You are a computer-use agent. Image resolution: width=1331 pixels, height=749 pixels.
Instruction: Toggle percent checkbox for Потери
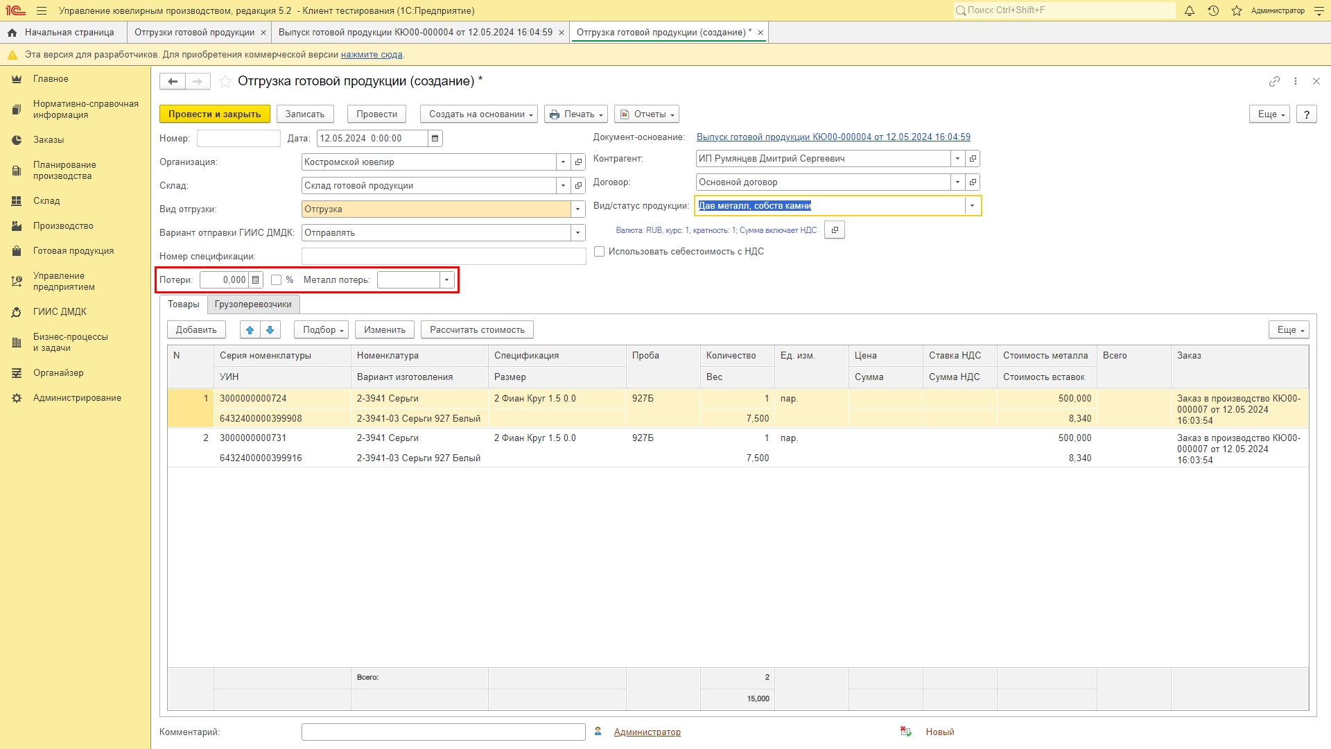coord(277,280)
